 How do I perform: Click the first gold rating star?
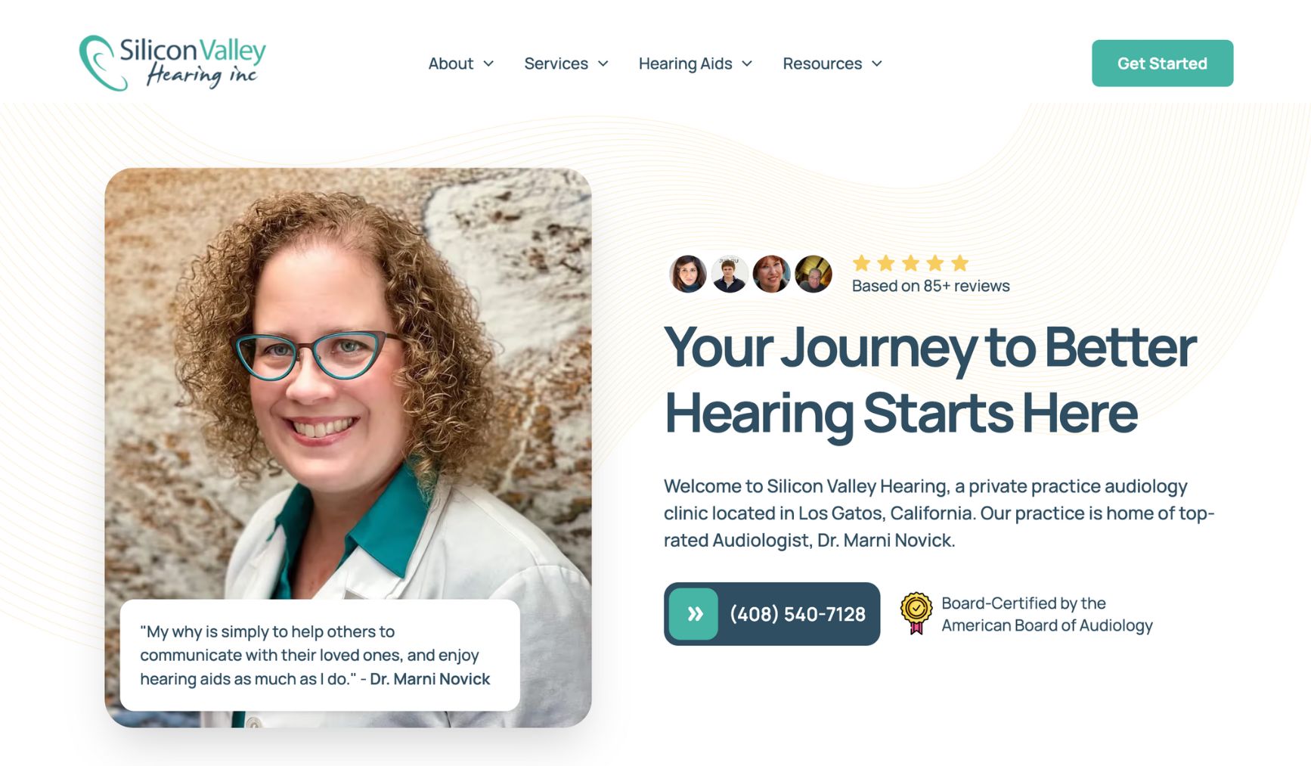pos(861,263)
